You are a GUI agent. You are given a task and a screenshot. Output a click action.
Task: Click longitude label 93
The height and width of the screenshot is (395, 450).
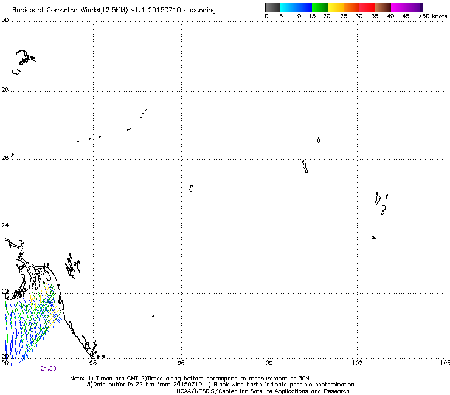pos(92,363)
